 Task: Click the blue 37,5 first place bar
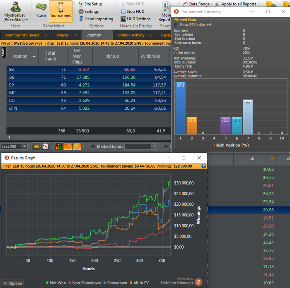181,108
